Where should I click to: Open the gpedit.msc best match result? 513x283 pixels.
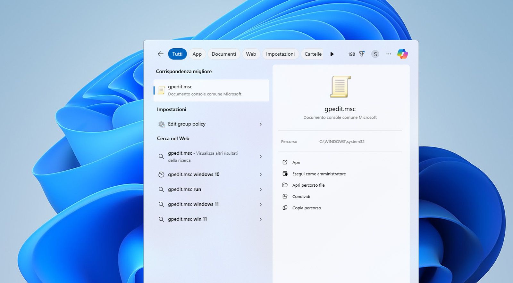tap(211, 90)
